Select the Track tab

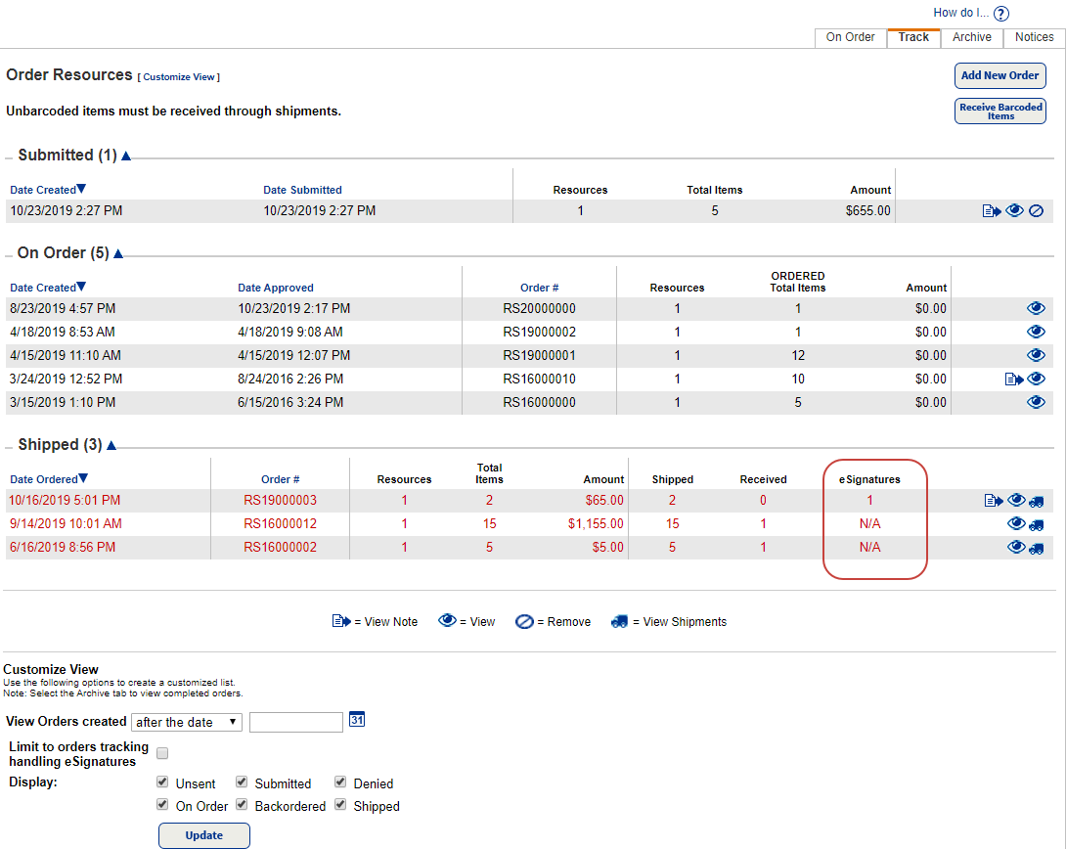click(x=913, y=38)
